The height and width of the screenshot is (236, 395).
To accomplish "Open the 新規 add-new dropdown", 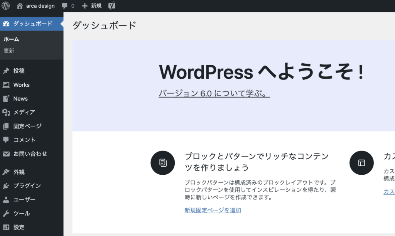I will coord(92,6).
